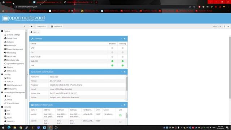Open Certificates in System menu
This screenshot has height=130, width=231.
pyautogui.click(x=11, y=56)
